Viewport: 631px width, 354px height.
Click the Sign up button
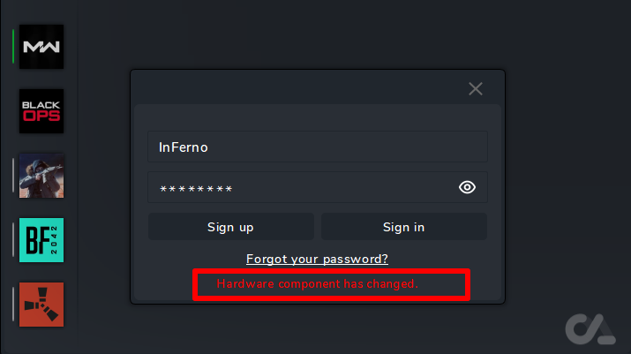(230, 227)
